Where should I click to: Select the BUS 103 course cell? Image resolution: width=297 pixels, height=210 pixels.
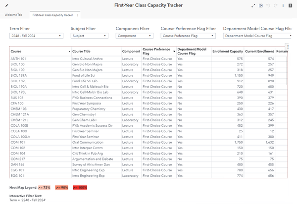click(x=41, y=98)
